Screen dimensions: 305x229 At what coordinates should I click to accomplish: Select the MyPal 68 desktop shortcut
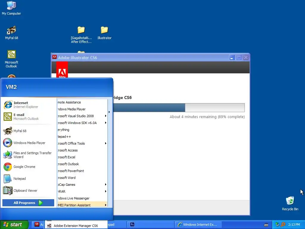tap(12, 33)
